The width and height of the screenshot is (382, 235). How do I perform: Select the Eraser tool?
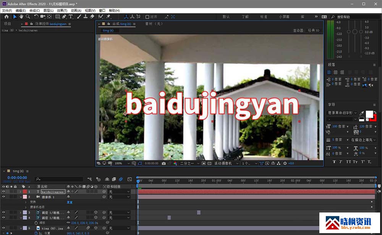click(x=92, y=16)
